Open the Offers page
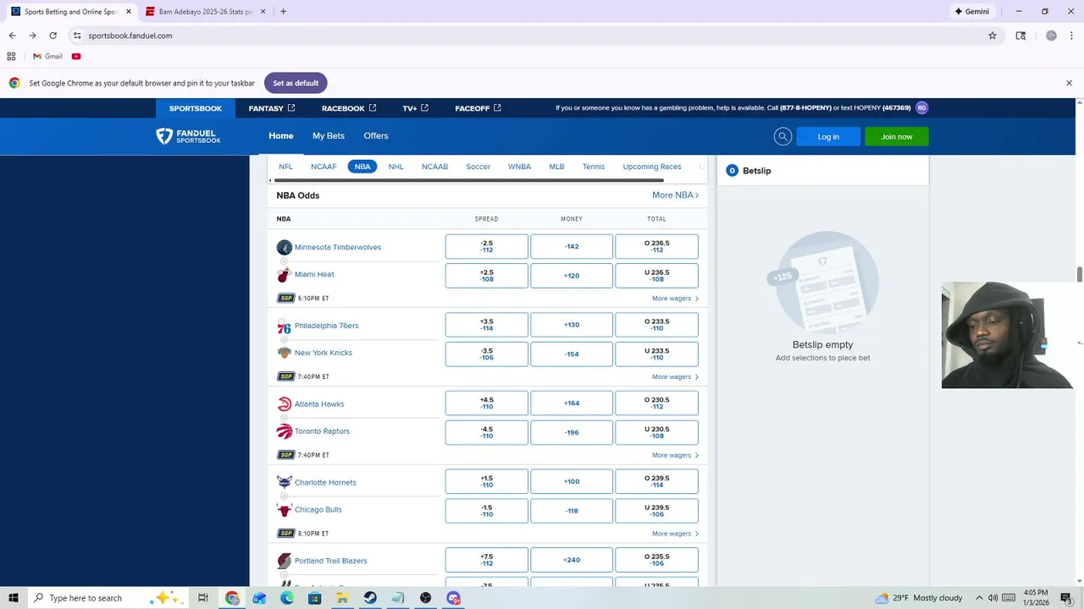 click(x=376, y=136)
